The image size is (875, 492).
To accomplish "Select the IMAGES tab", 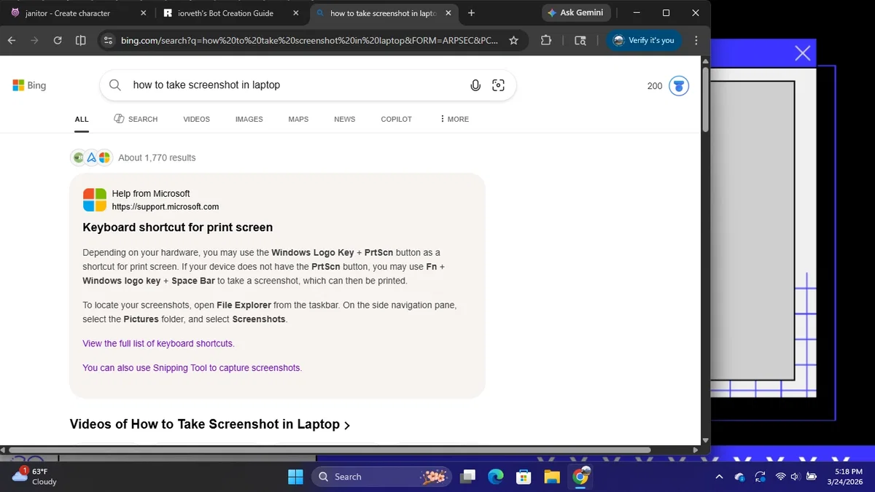I will click(x=249, y=120).
